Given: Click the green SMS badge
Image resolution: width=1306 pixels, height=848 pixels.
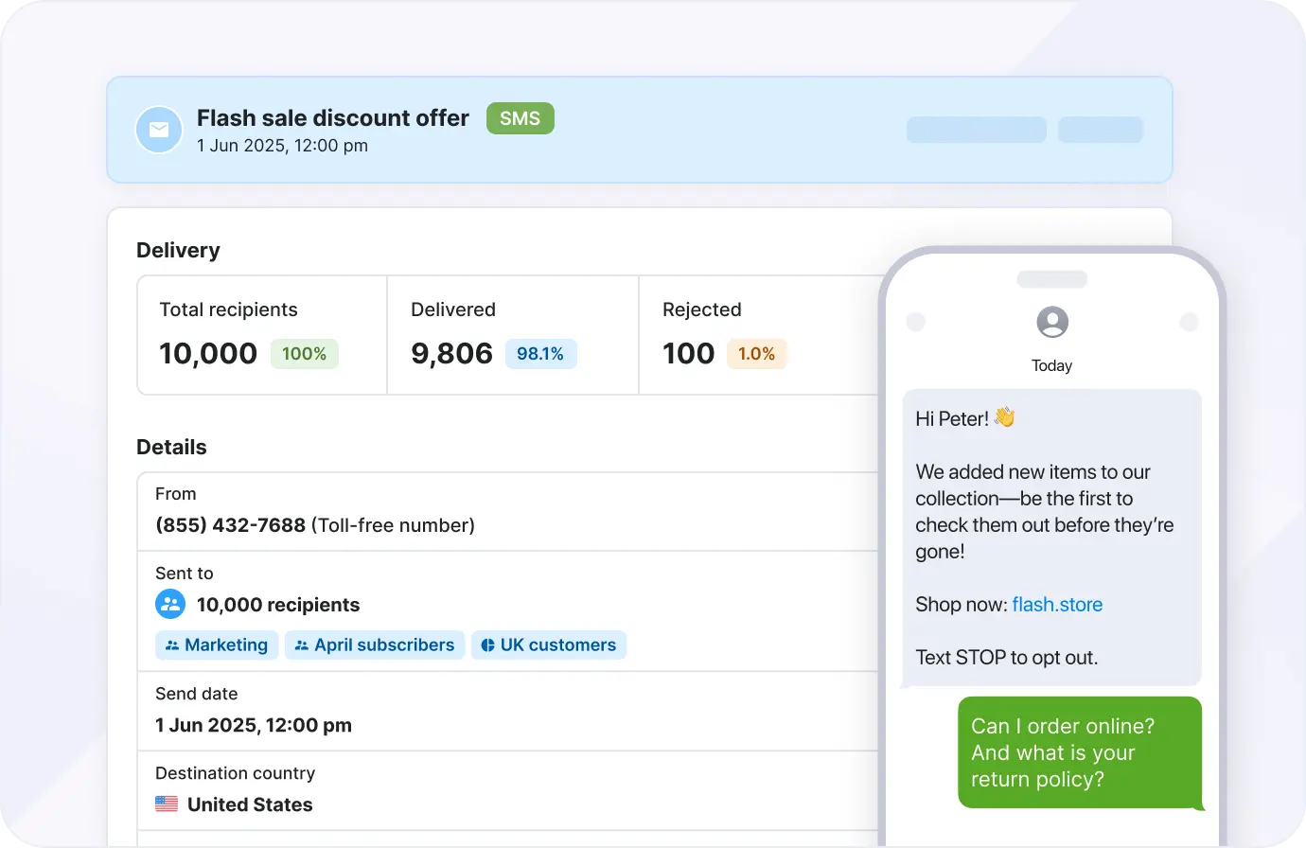Looking at the screenshot, I should click(x=520, y=118).
